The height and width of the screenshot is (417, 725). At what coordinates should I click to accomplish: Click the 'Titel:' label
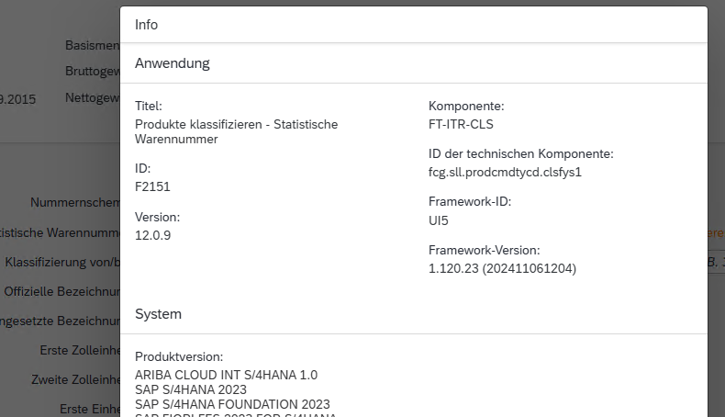point(149,107)
